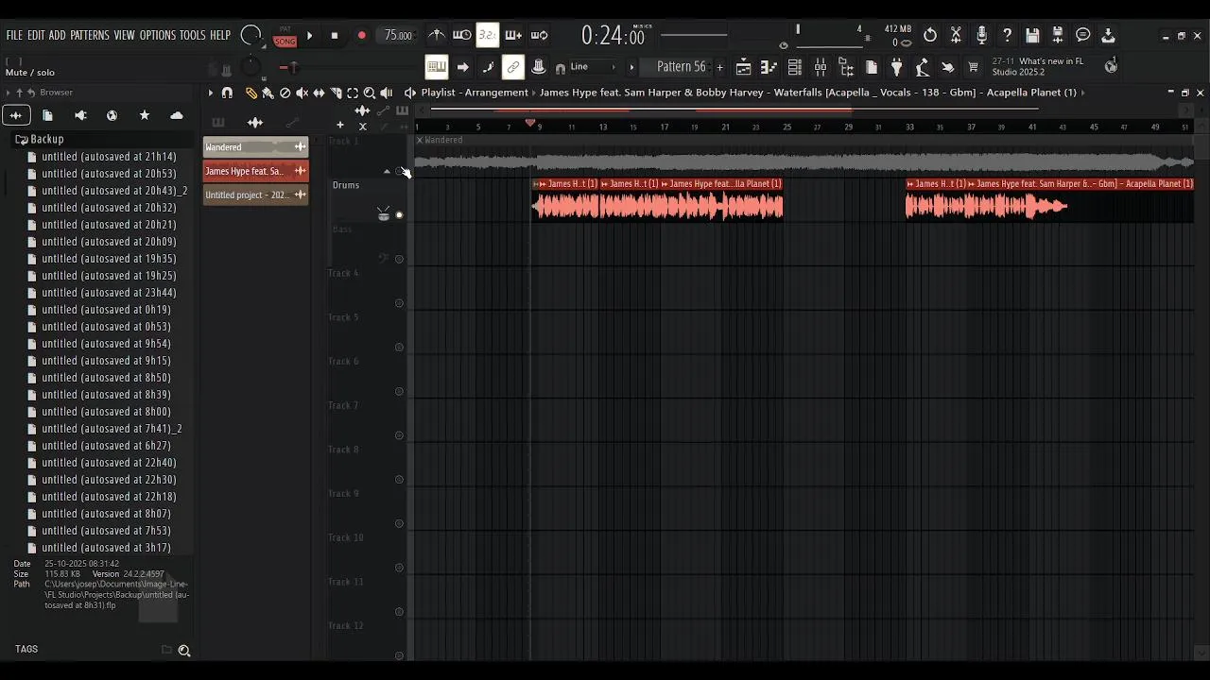Click the arrow left of Pattern 56
Image resolution: width=1210 pixels, height=680 pixels.
631,67
